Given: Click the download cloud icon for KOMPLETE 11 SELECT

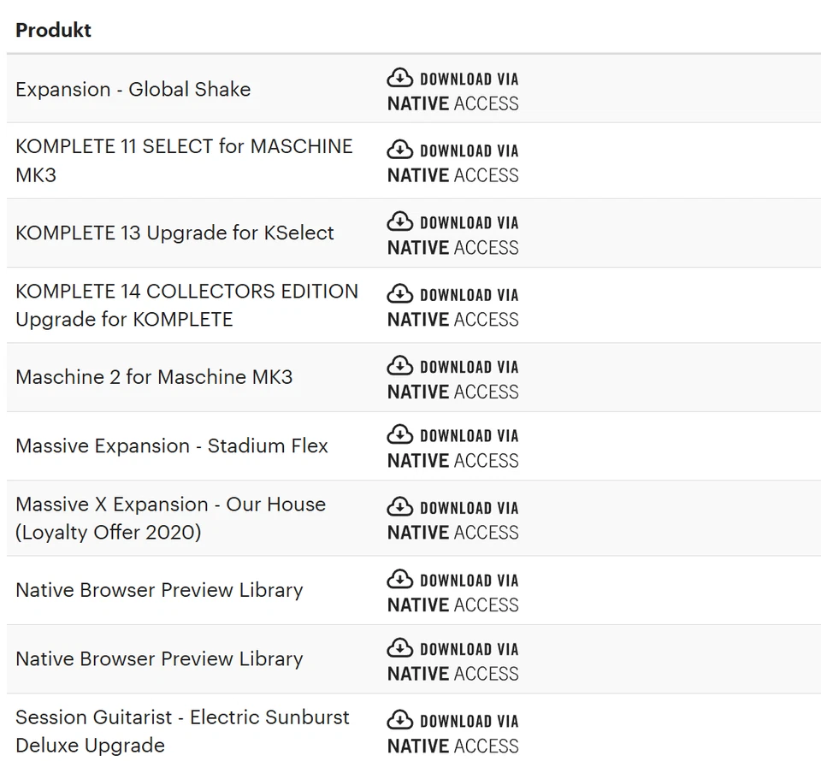Looking at the screenshot, I should click(x=399, y=150).
